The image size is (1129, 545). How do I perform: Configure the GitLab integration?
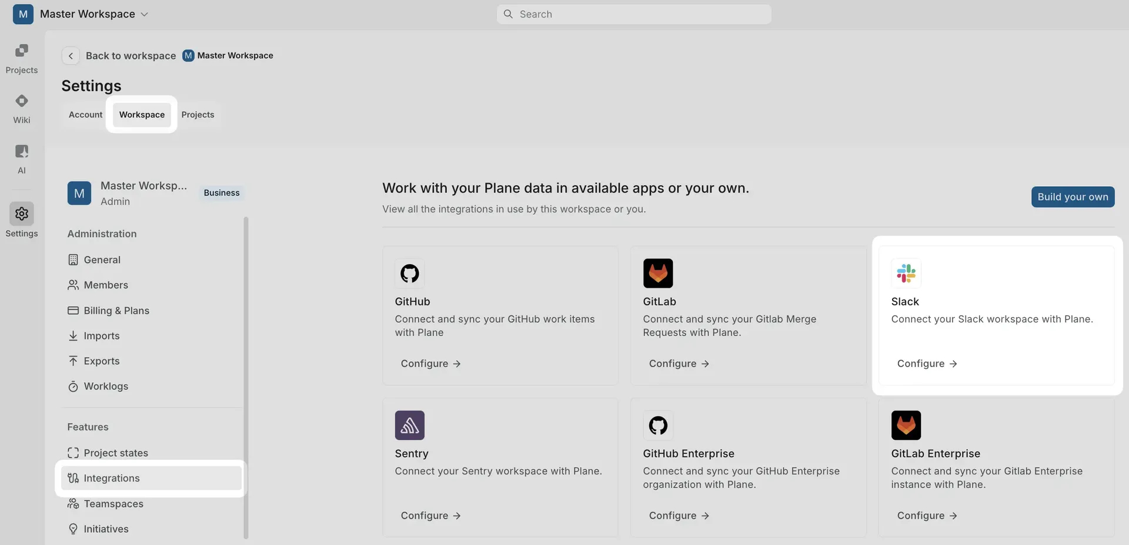coord(679,364)
